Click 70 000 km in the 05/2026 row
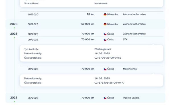 (x=88, y=98)
